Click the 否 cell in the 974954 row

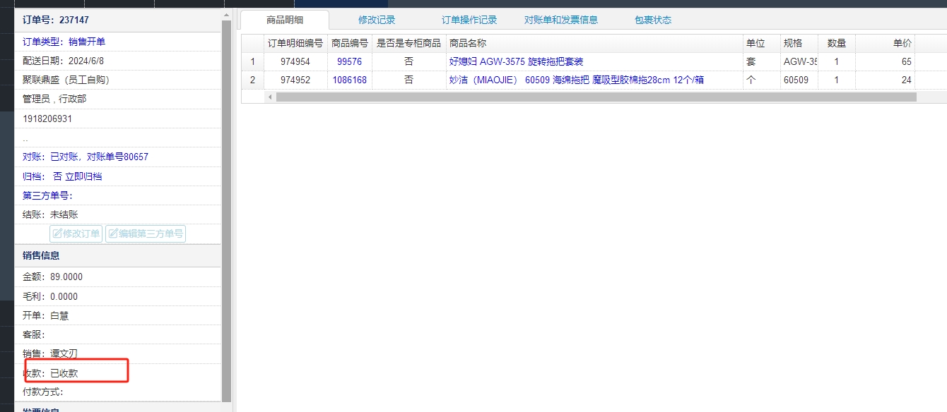409,61
